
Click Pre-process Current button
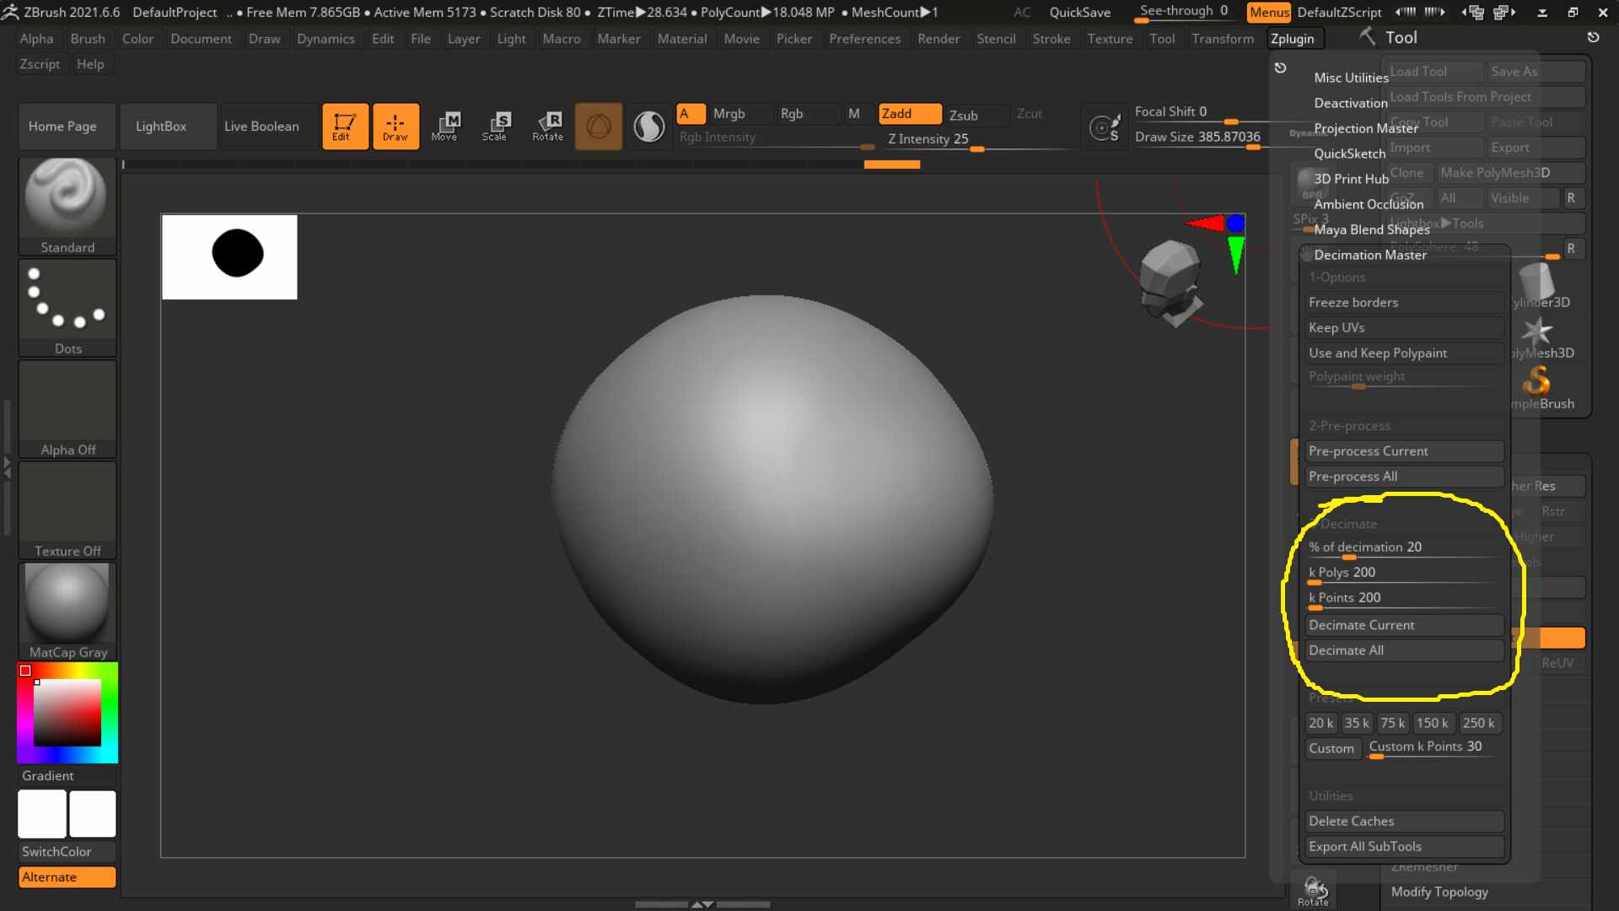(x=1404, y=451)
